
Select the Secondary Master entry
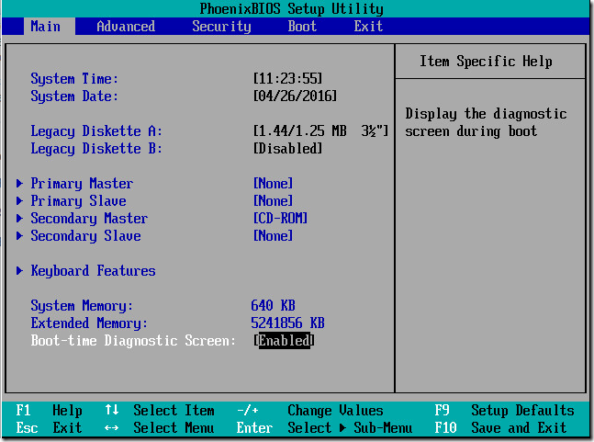[x=89, y=219]
